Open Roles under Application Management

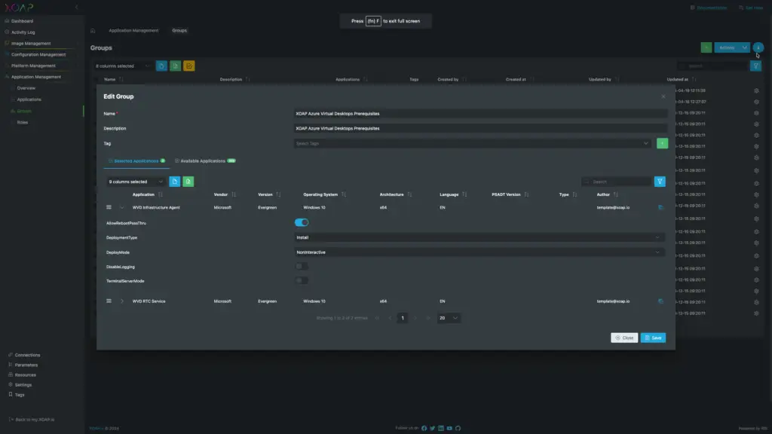click(x=22, y=122)
